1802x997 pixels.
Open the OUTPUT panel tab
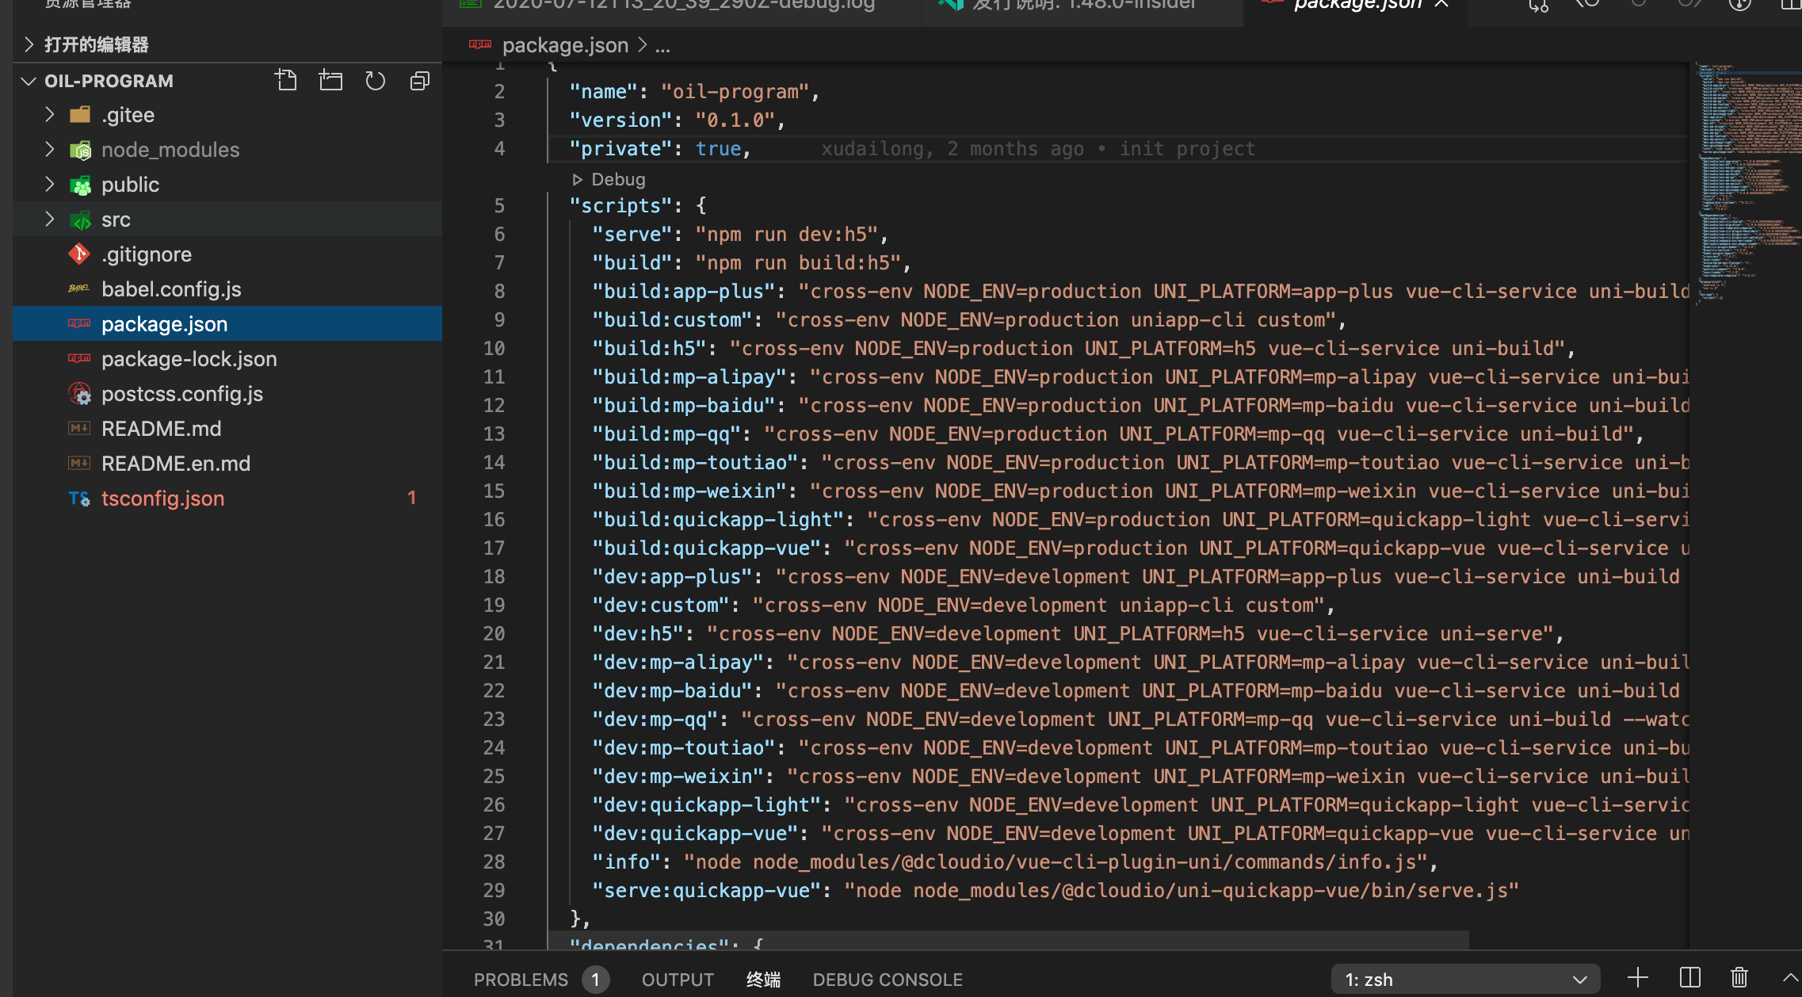(678, 980)
